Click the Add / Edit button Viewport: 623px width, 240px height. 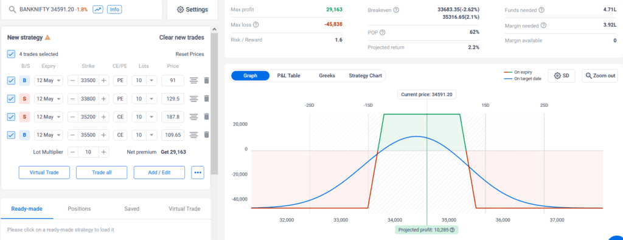(159, 173)
